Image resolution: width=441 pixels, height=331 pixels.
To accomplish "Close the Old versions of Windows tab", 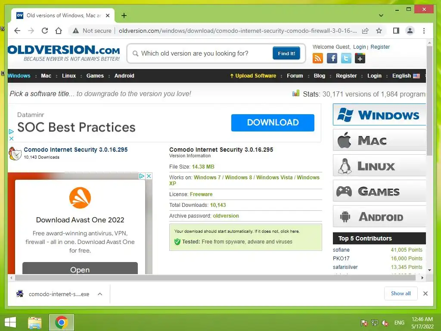I will pyautogui.click(x=107, y=16).
